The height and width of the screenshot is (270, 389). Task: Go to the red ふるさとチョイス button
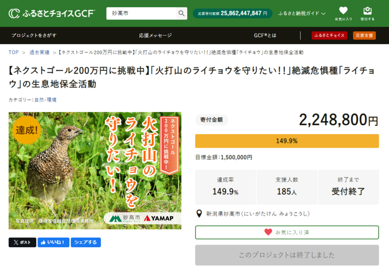pyautogui.click(x=329, y=35)
